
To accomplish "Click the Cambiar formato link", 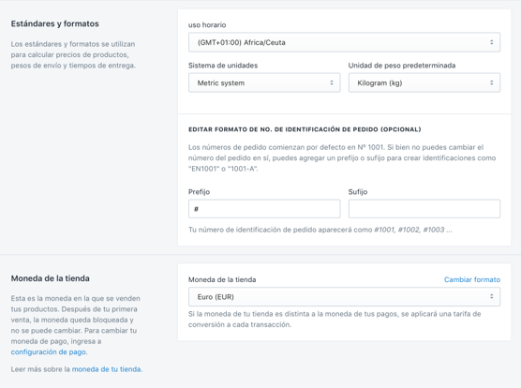I will [472, 279].
